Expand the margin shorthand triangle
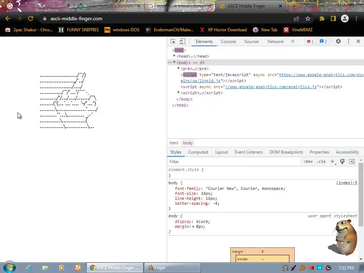 point(193,226)
